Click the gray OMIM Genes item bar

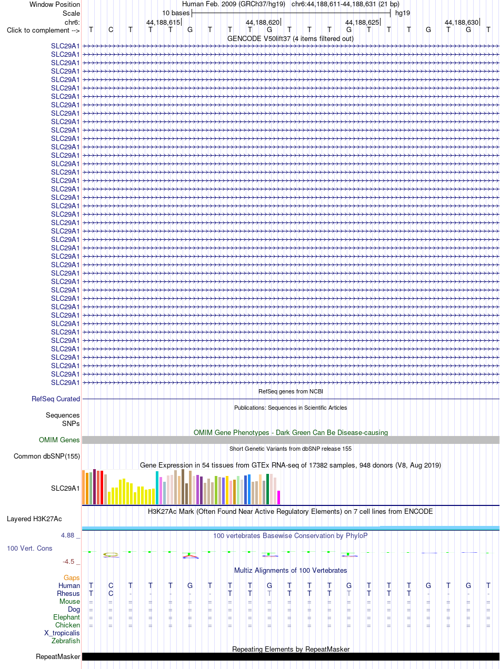[291, 440]
